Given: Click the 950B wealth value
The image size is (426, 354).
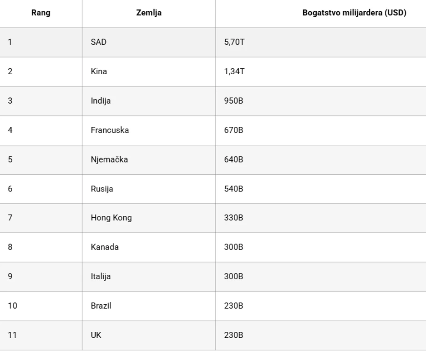Looking at the screenshot, I should click(233, 101).
